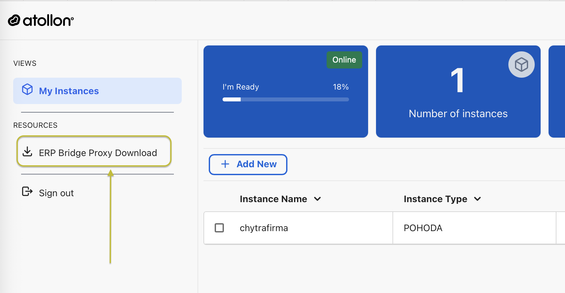Click the Sign out door icon
Image resolution: width=565 pixels, height=293 pixels.
point(27,191)
